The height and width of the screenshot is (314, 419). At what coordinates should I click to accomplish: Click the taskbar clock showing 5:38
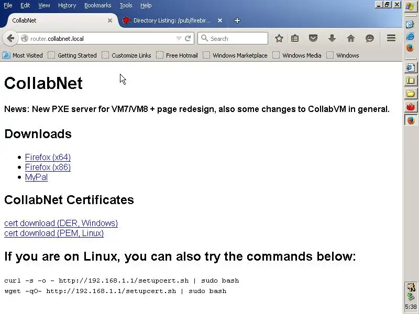click(411, 307)
